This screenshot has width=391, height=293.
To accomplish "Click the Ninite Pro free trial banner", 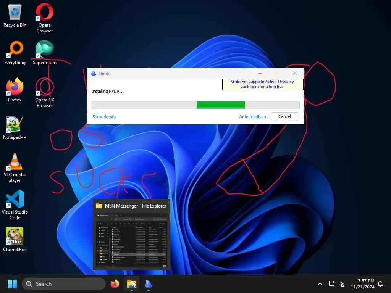I will [262, 84].
